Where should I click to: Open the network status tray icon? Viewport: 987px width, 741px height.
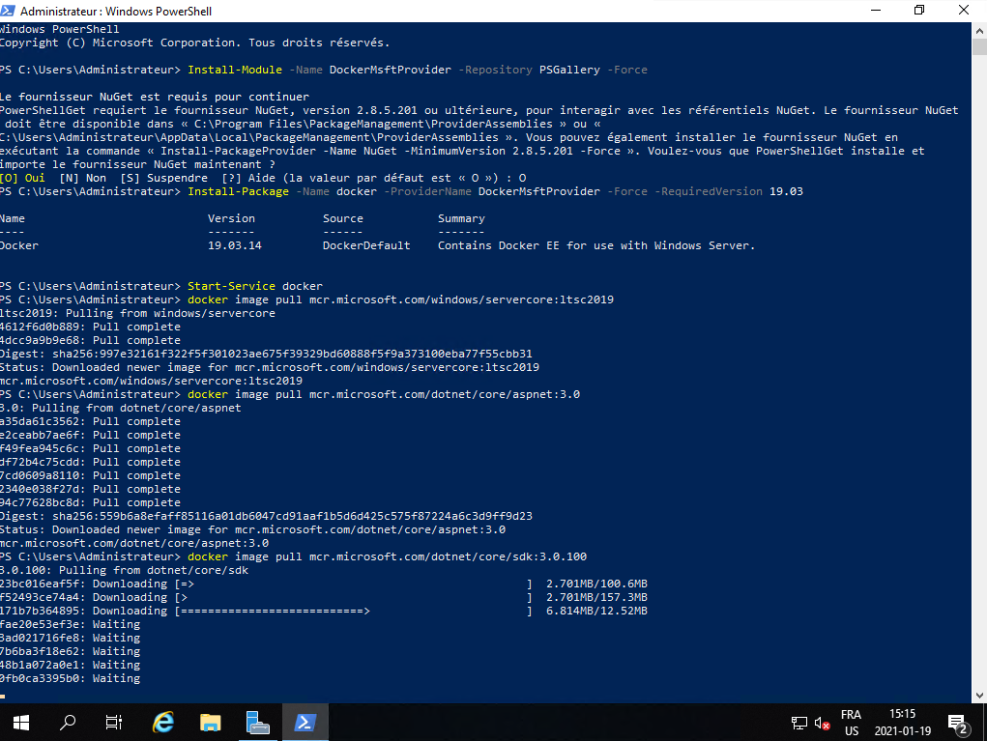[799, 723]
